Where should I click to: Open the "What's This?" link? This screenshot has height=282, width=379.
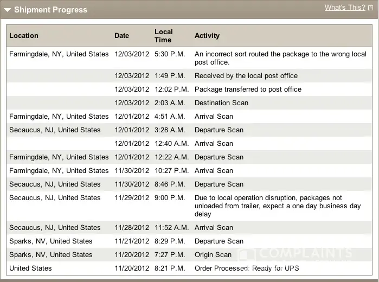[x=345, y=8]
